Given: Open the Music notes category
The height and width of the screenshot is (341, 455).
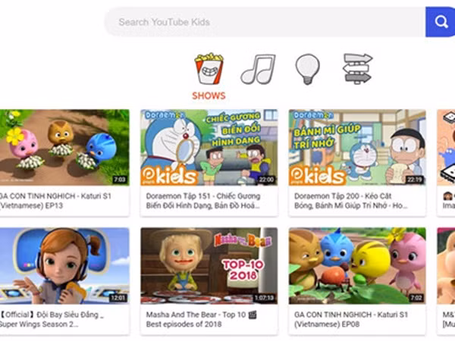Looking at the screenshot, I should tap(258, 69).
